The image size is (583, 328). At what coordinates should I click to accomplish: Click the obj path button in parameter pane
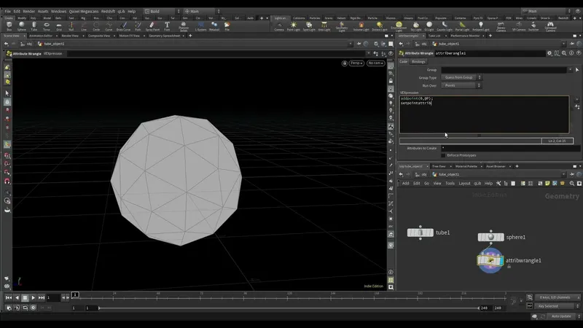[421, 44]
